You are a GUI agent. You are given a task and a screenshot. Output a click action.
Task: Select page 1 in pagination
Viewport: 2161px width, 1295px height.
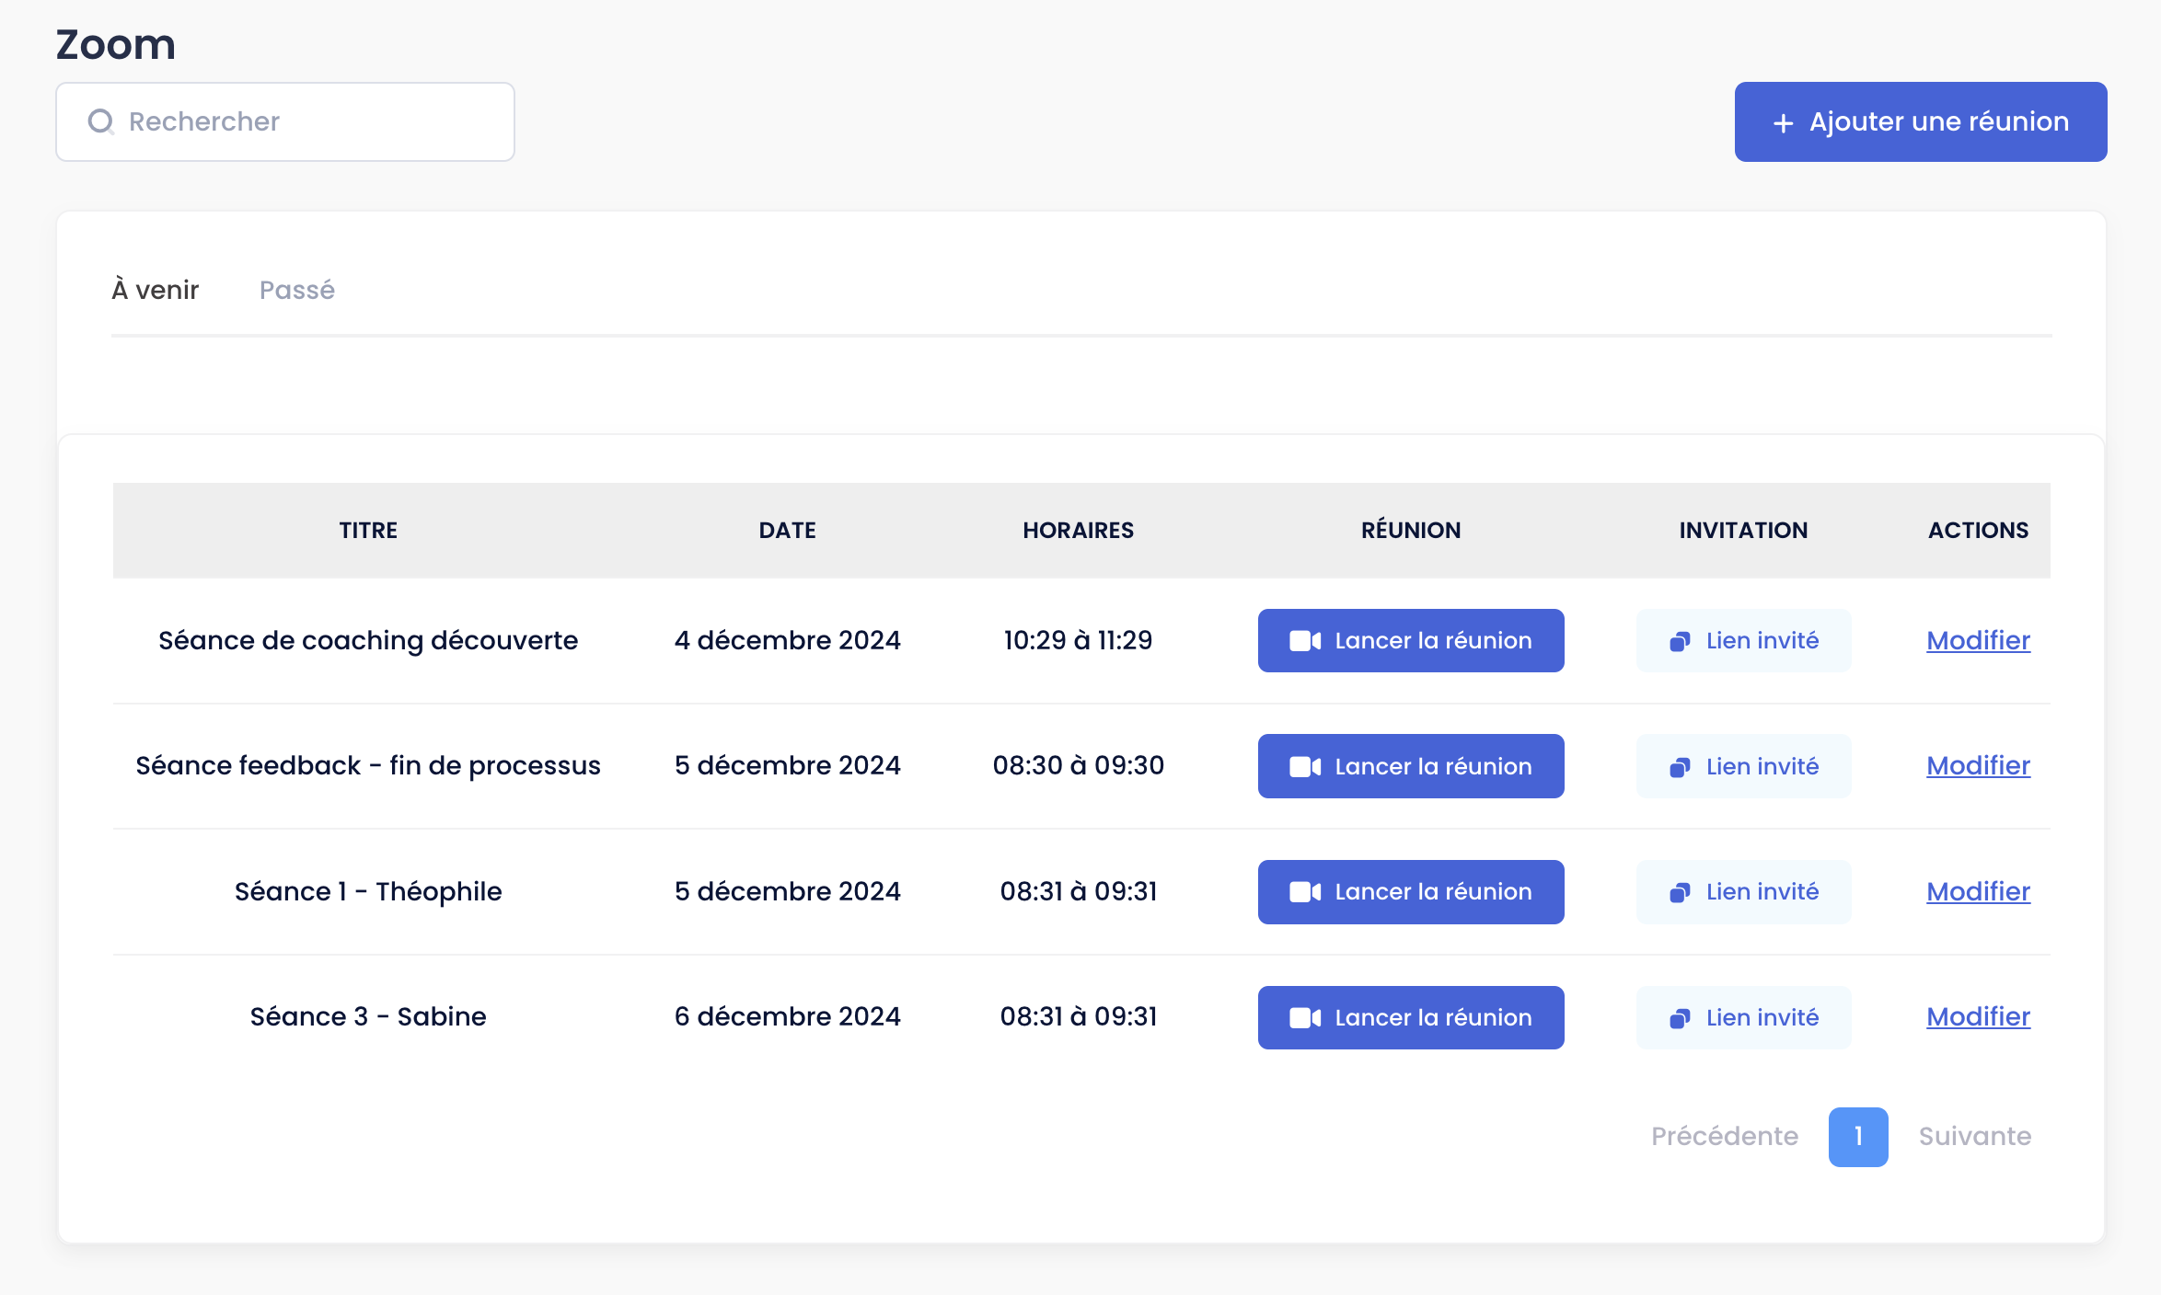click(1858, 1137)
